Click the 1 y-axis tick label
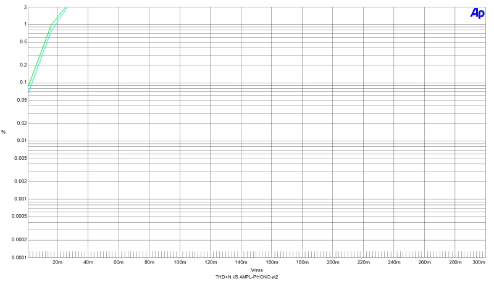The width and height of the screenshot is (494, 282). point(25,24)
